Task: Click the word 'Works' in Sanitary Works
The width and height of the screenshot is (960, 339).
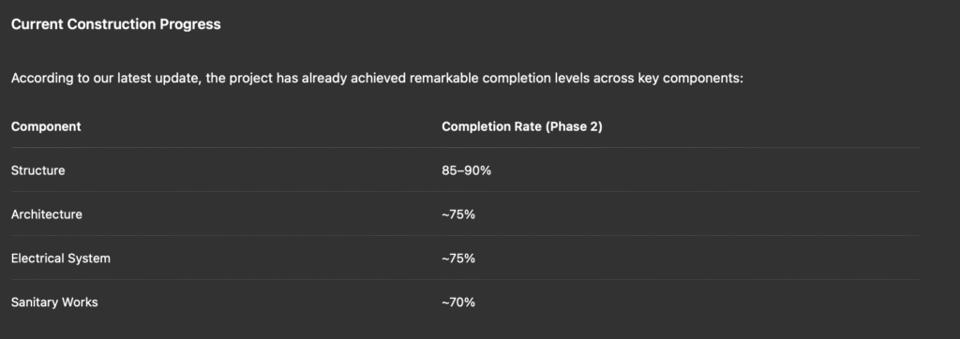Action: coord(80,302)
